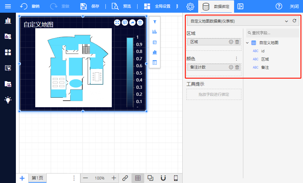Open the three-dot options next to 颜色
The image size is (303, 183).
point(236,59)
